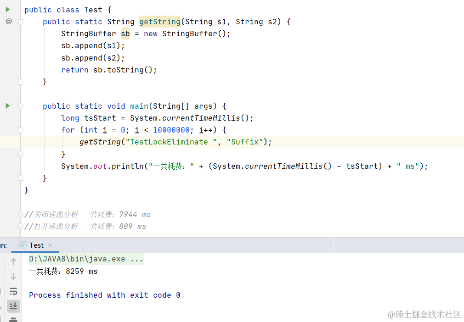Click the System.out.println statement
The image size is (464, 322).
coord(244,167)
